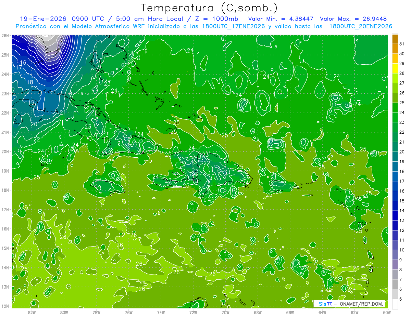
Task: Click the 22N latitude axis label
Action: tap(5, 113)
